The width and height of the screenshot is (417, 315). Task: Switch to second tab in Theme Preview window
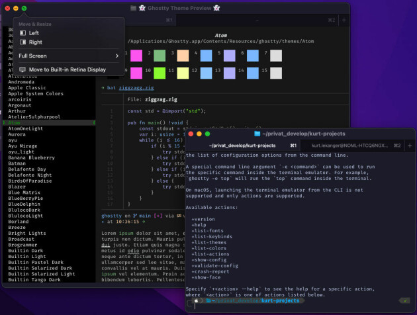coord(257,20)
